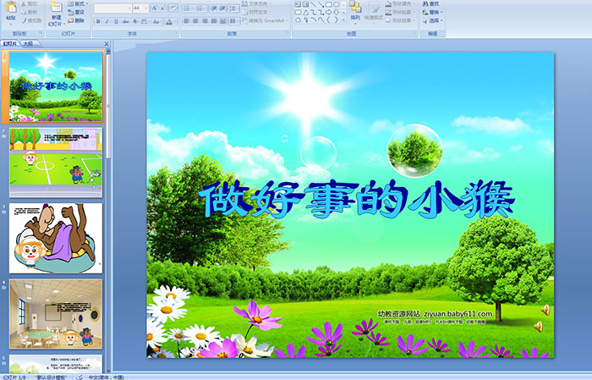Toggle Underline formatting
The image size is (592, 380).
116,21
